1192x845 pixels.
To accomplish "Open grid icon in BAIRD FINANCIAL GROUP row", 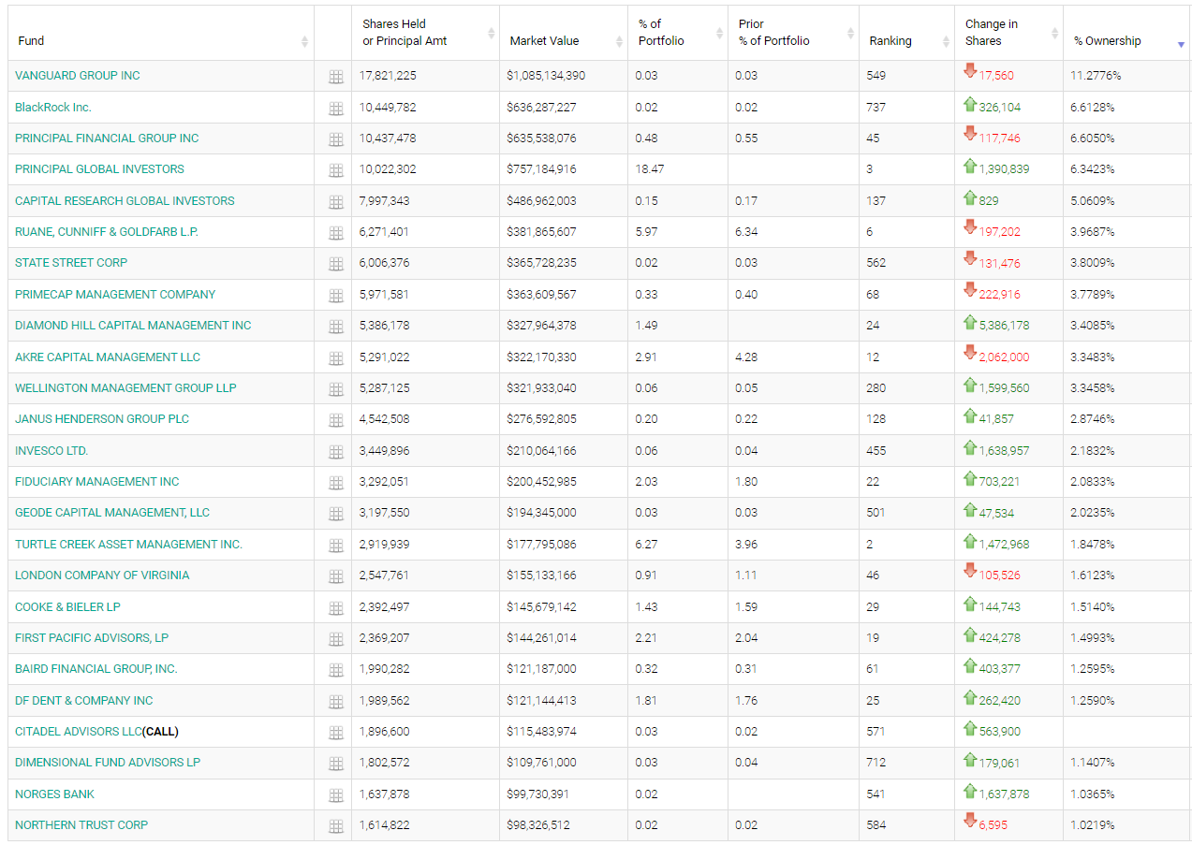I will pyautogui.click(x=336, y=670).
